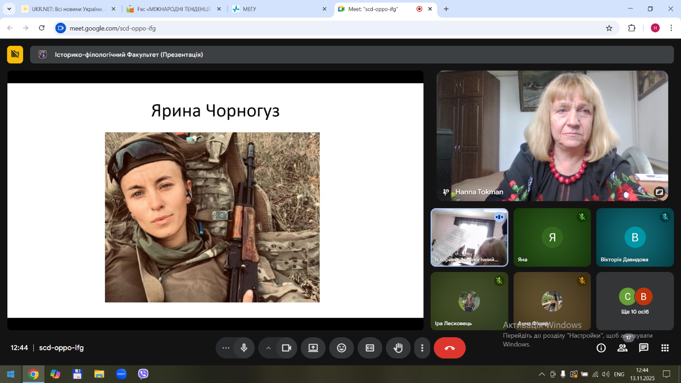Open audio settings dots beside microphone
The width and height of the screenshot is (681, 383).
(226, 348)
